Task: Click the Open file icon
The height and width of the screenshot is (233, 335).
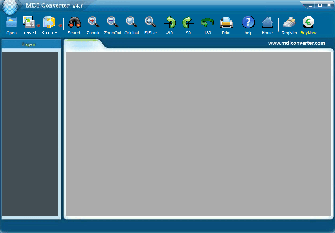Action: coord(11,23)
